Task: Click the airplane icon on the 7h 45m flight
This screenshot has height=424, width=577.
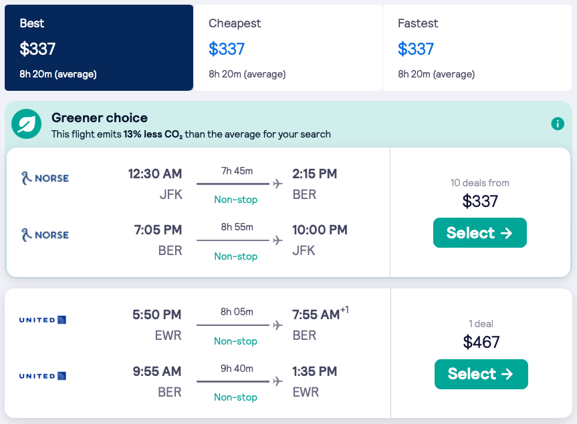Action: point(278,184)
